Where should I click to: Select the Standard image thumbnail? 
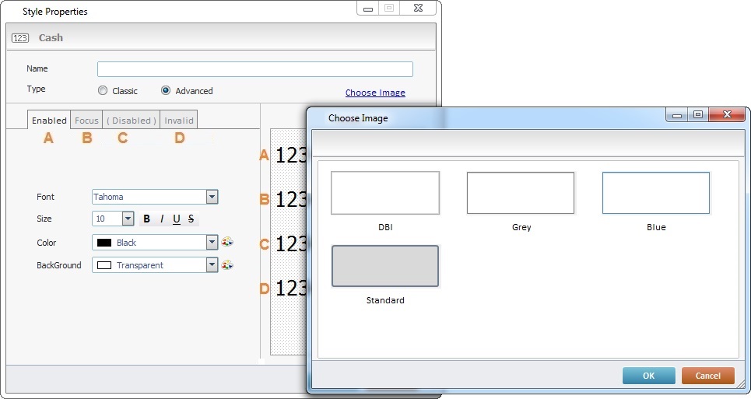coord(385,266)
